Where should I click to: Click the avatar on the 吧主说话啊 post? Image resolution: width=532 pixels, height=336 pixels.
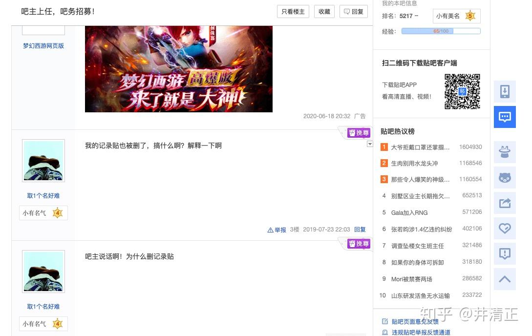[43, 272]
